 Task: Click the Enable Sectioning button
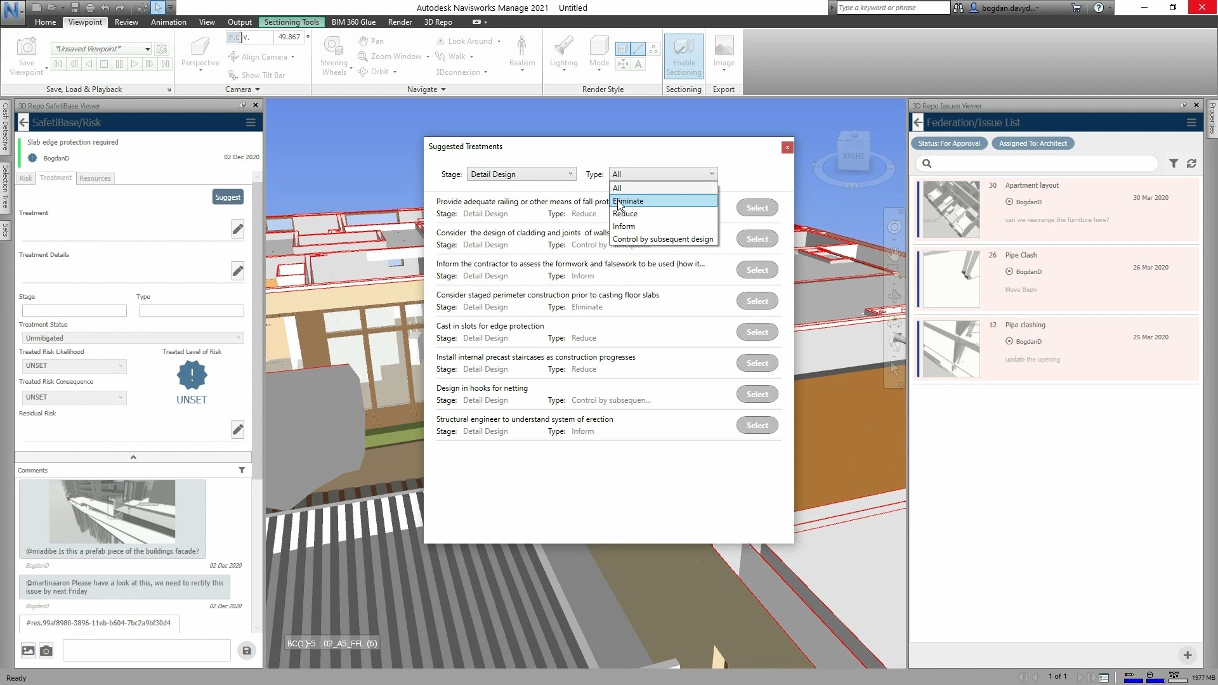click(x=683, y=56)
